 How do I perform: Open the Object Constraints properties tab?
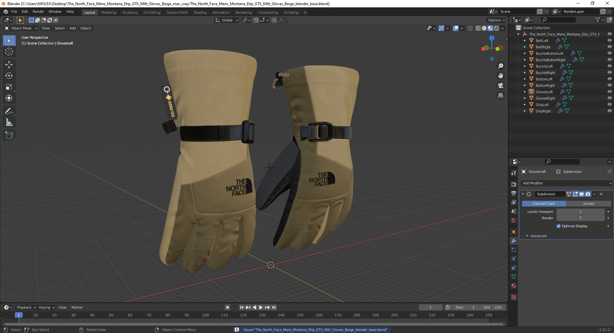(514, 268)
